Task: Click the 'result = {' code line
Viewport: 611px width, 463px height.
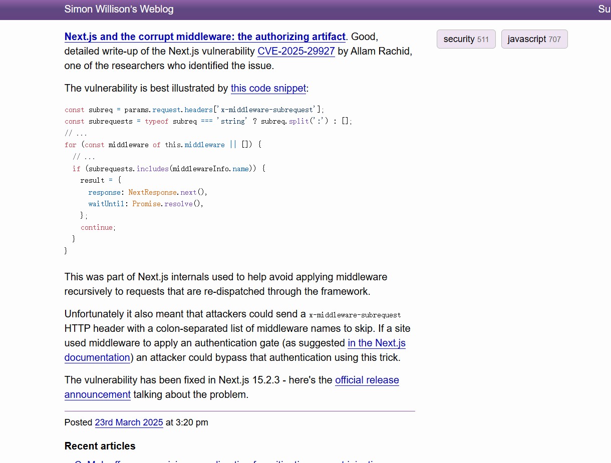Action: [x=101, y=180]
